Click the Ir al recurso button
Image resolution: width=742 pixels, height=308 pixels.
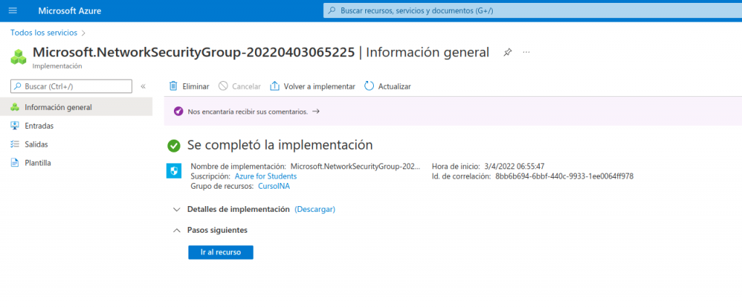[220, 252]
